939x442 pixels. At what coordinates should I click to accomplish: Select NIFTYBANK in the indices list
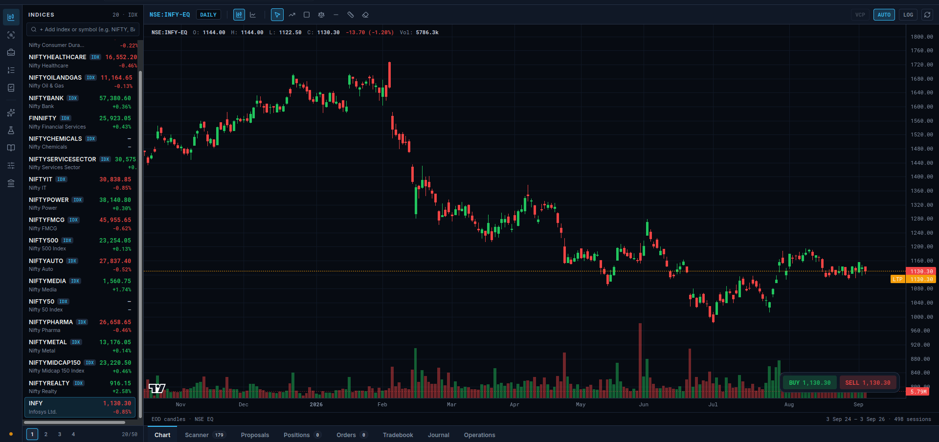coord(80,102)
